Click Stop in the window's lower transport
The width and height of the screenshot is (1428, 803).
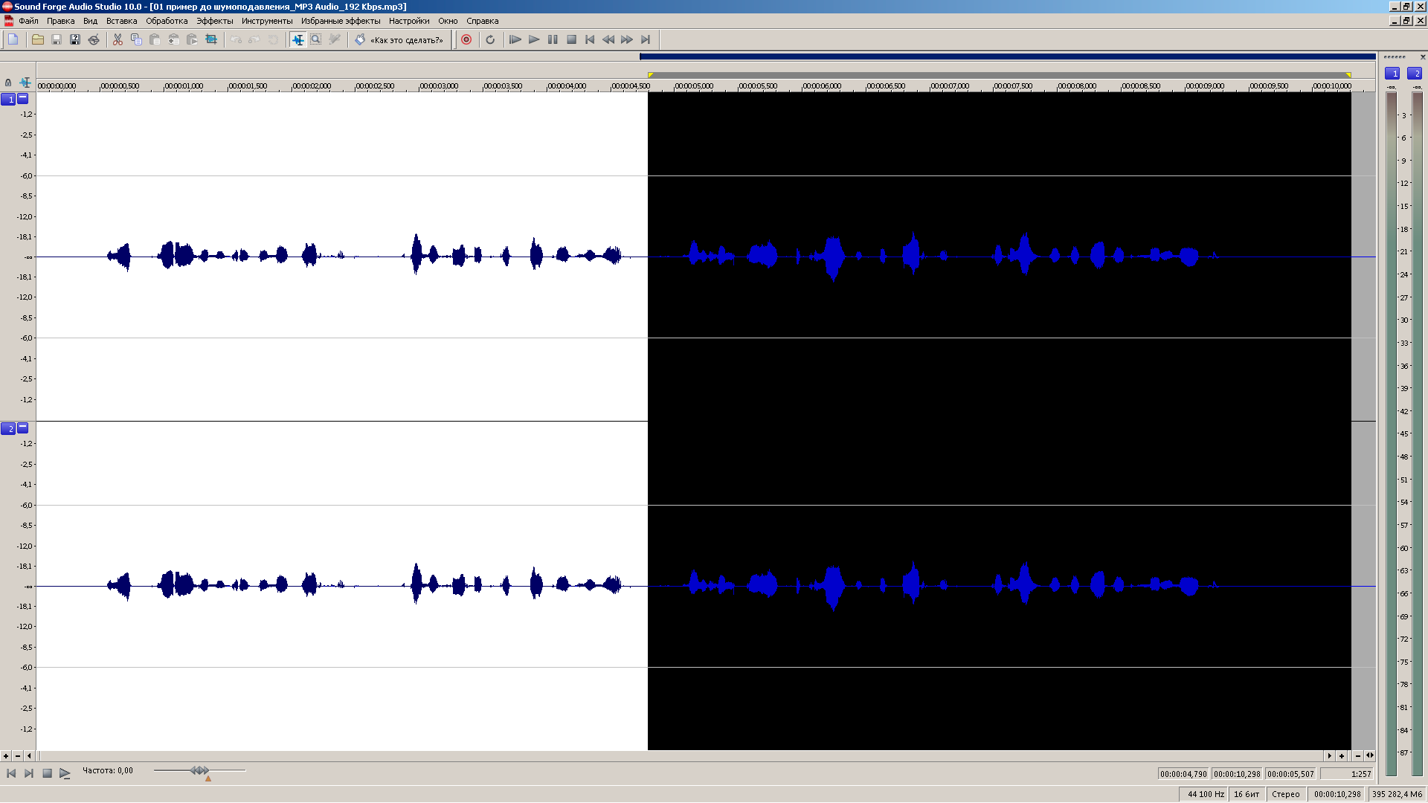47,773
